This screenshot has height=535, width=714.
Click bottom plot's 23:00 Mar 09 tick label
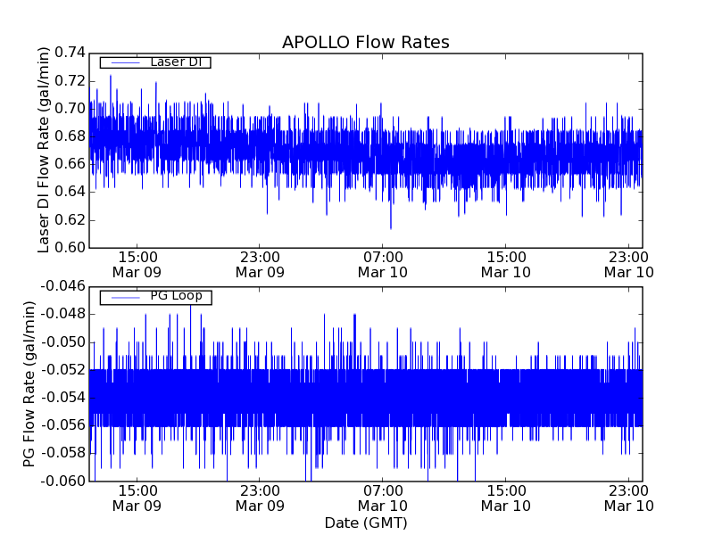click(x=260, y=498)
